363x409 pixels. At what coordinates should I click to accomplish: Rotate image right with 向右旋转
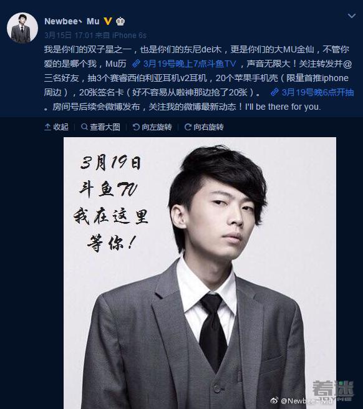[204, 127]
